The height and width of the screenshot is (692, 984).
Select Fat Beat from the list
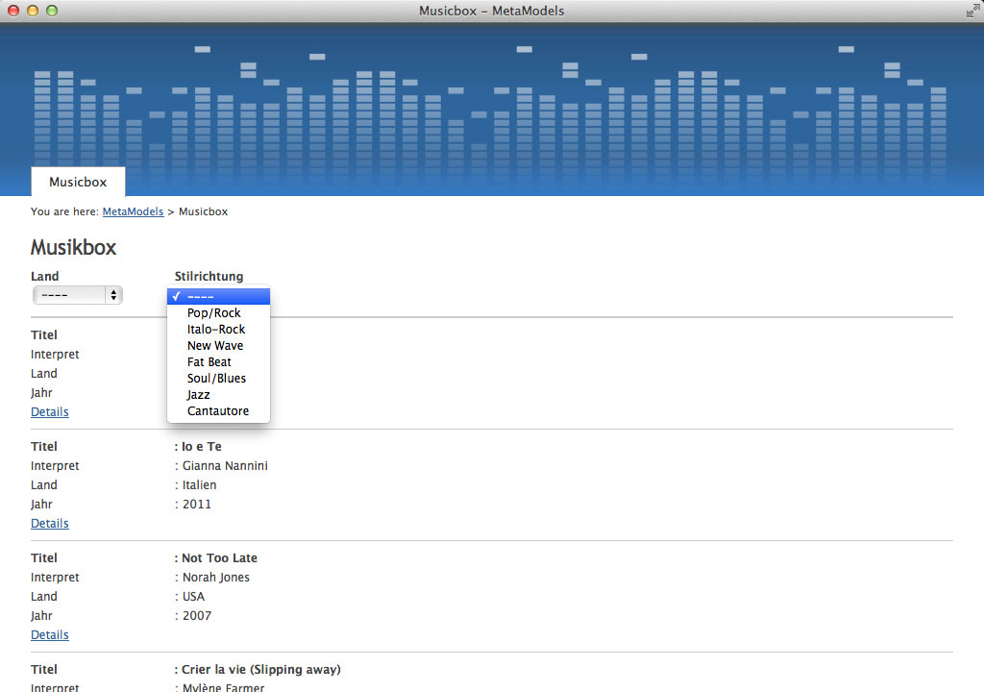[x=209, y=362]
